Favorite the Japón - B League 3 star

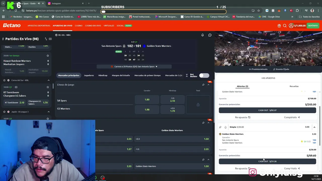(x=4, y=112)
